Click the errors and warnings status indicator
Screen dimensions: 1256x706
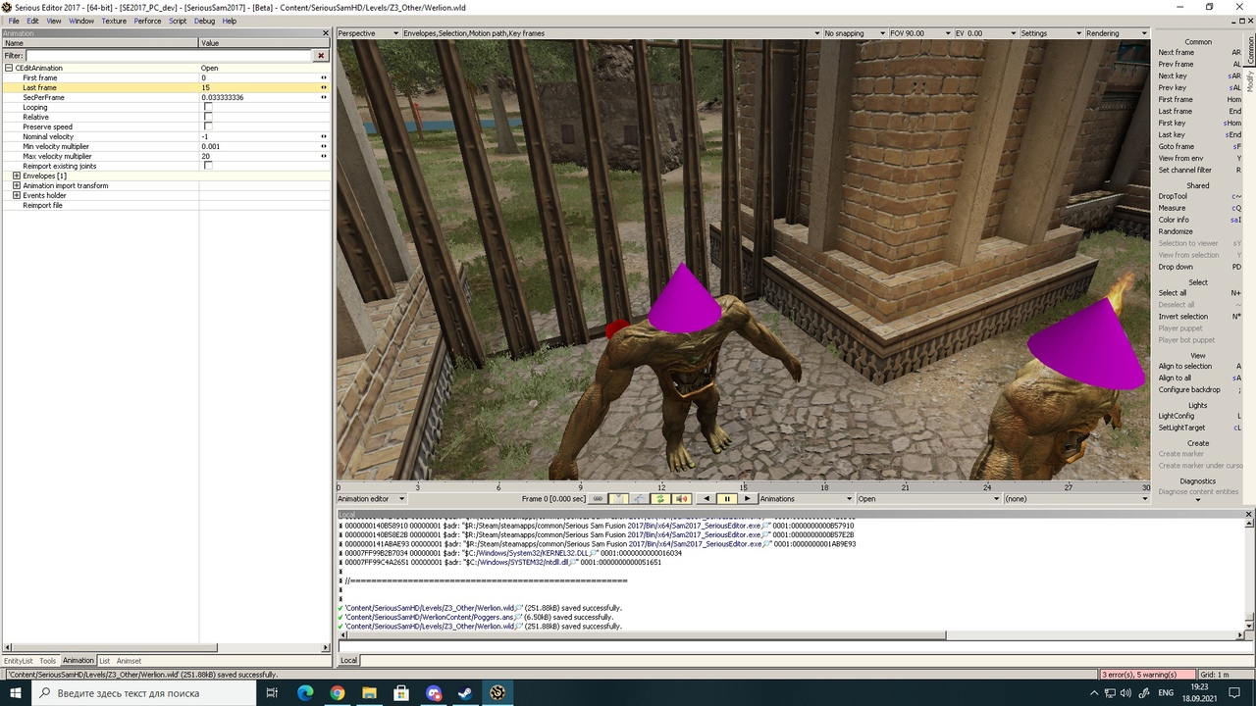1146,675
